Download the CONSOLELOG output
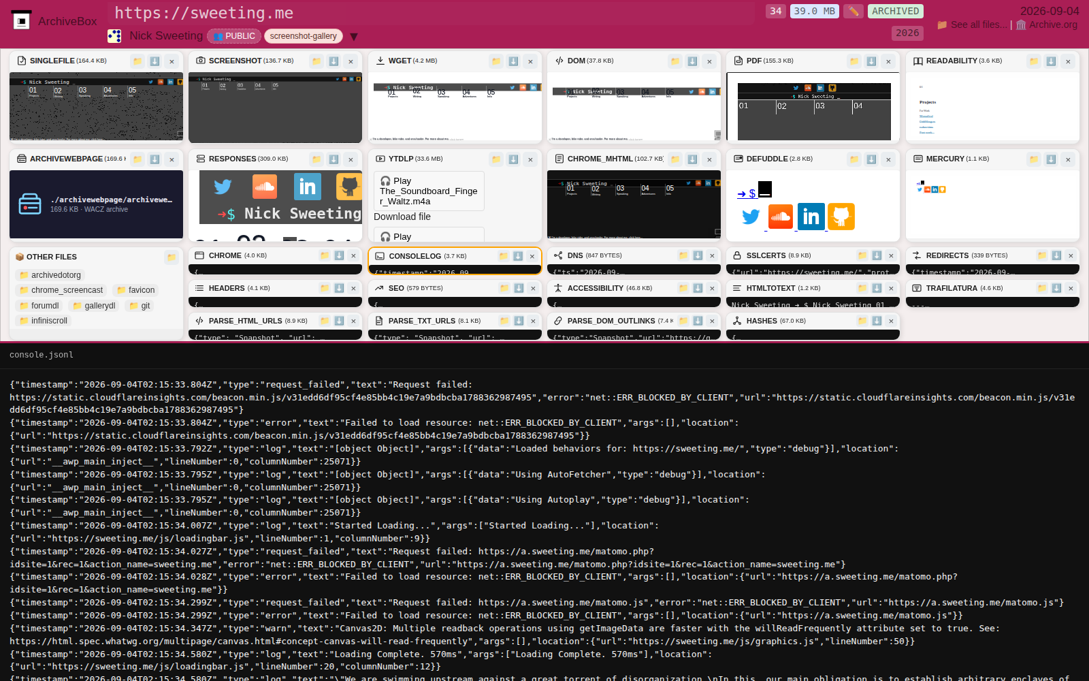Viewport: 1089px width, 681px height. (x=518, y=256)
